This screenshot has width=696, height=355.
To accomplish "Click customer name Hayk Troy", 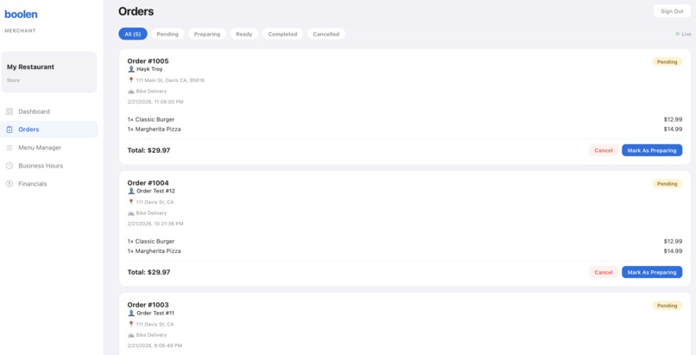I will 149,69.
